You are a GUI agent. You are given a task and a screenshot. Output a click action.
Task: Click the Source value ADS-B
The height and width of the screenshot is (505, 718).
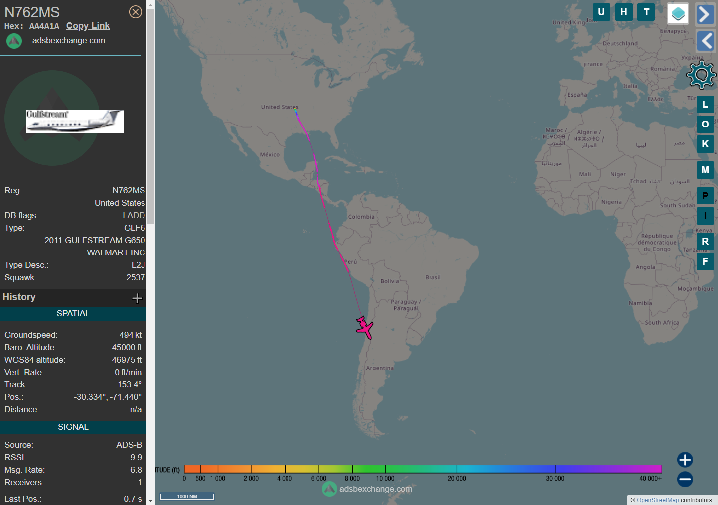click(x=129, y=445)
